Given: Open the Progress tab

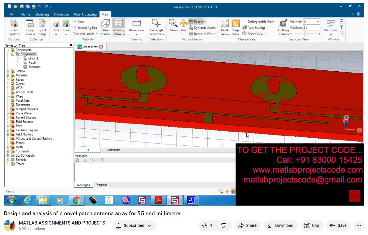Looking at the screenshot, I should coord(101,185).
